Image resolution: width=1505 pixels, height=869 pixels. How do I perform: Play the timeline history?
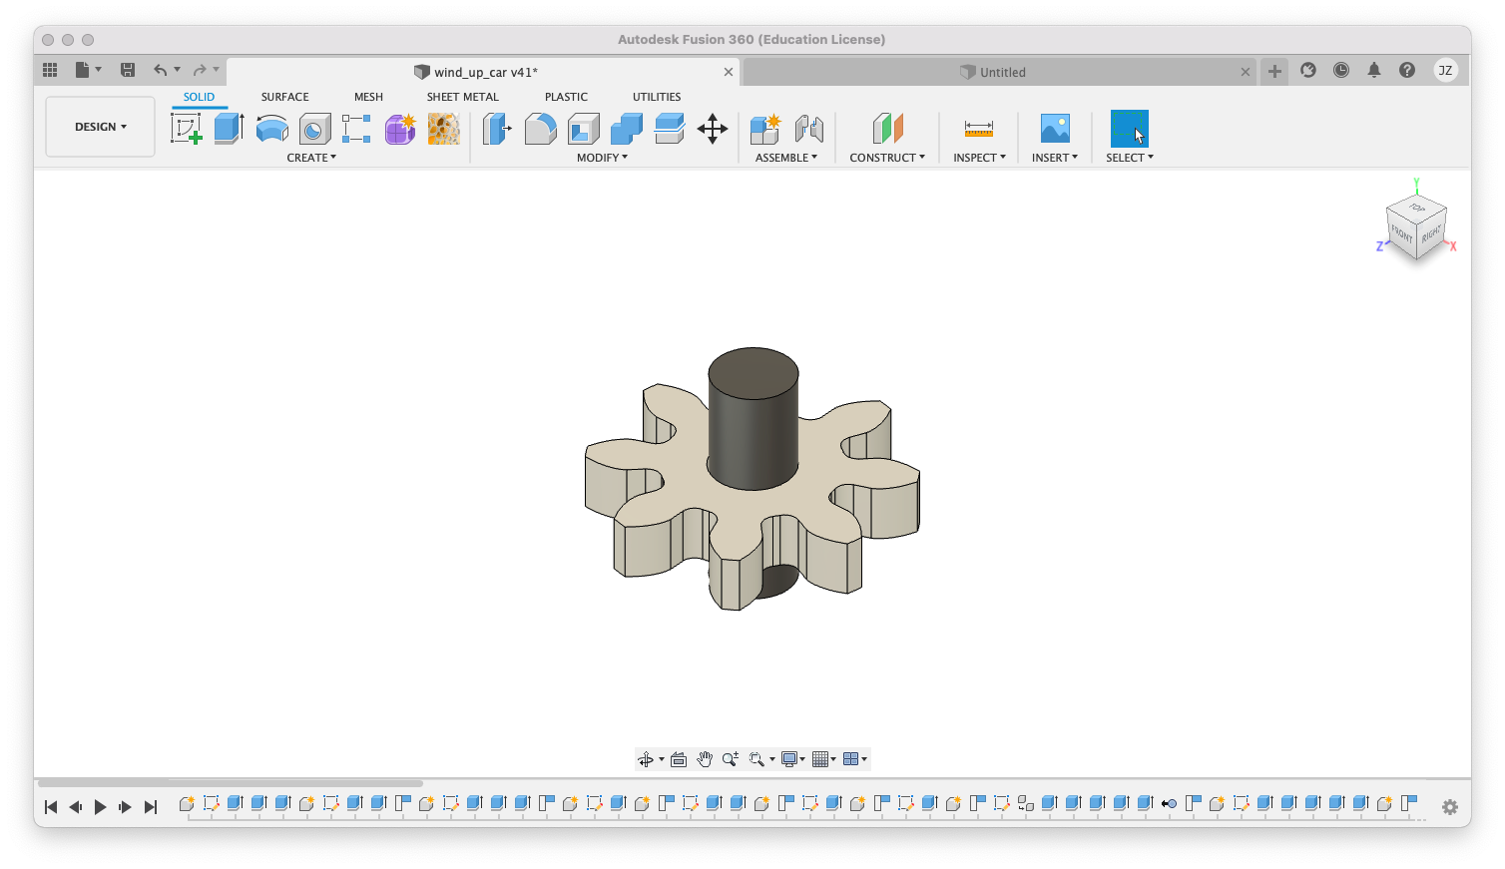click(x=100, y=807)
